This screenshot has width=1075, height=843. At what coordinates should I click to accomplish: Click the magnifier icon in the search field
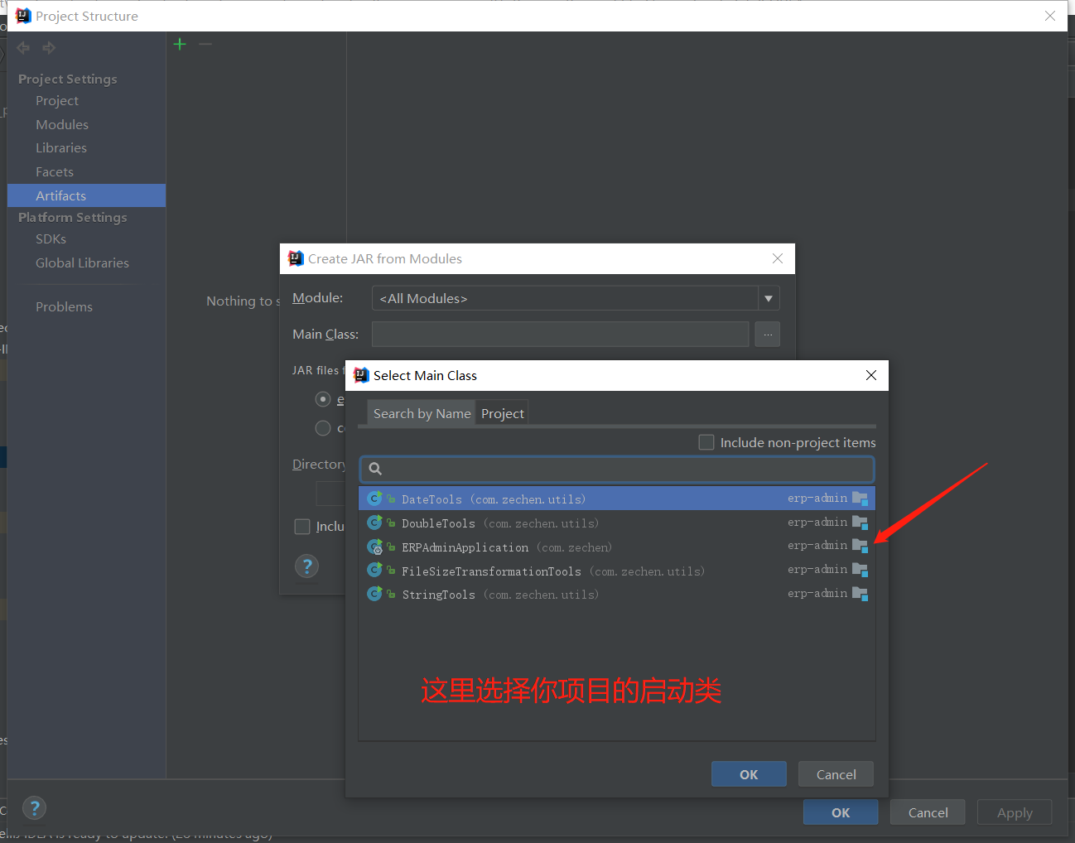[x=375, y=468]
